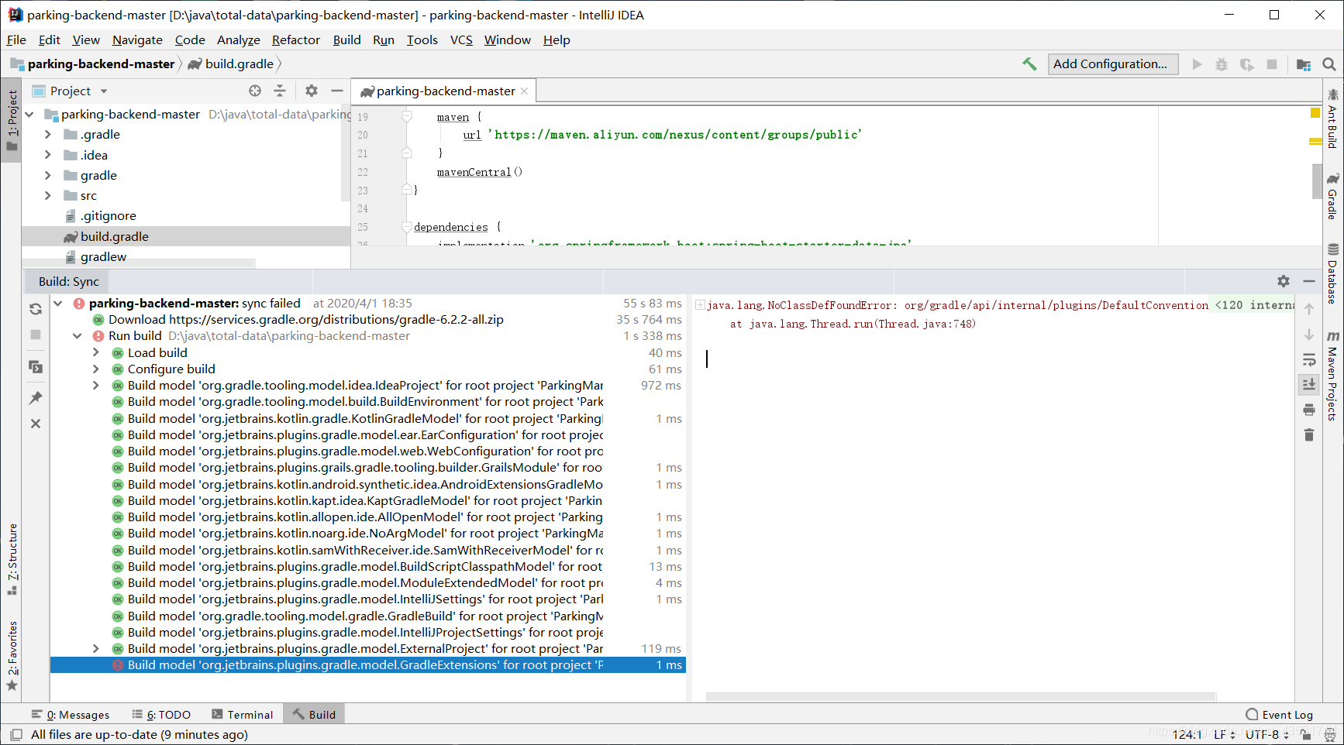
Task: Click the green hammer Build Project icon
Action: pyautogui.click(x=1029, y=64)
